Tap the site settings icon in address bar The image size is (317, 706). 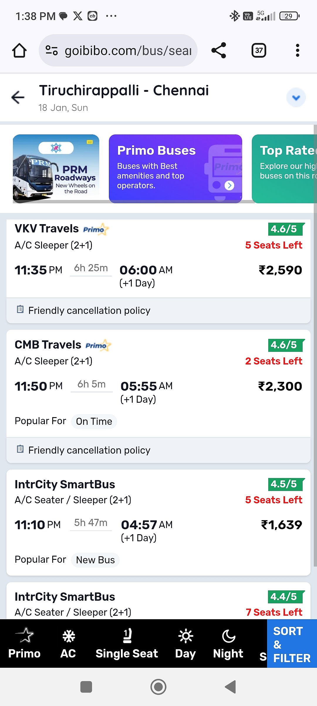(x=52, y=50)
